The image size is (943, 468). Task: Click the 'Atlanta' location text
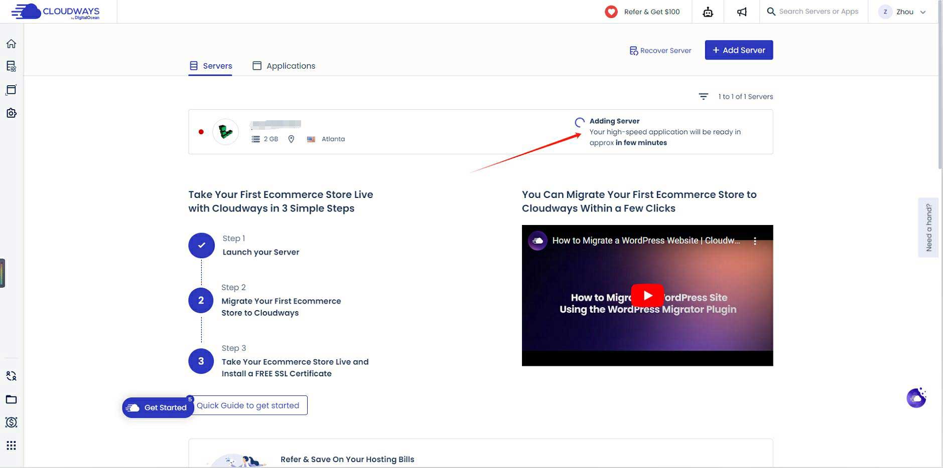click(x=333, y=139)
